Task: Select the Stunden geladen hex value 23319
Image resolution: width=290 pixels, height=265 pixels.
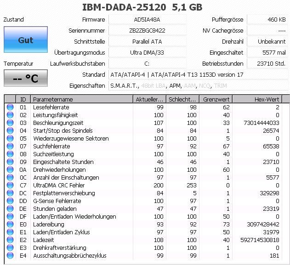Action: tap(271, 209)
